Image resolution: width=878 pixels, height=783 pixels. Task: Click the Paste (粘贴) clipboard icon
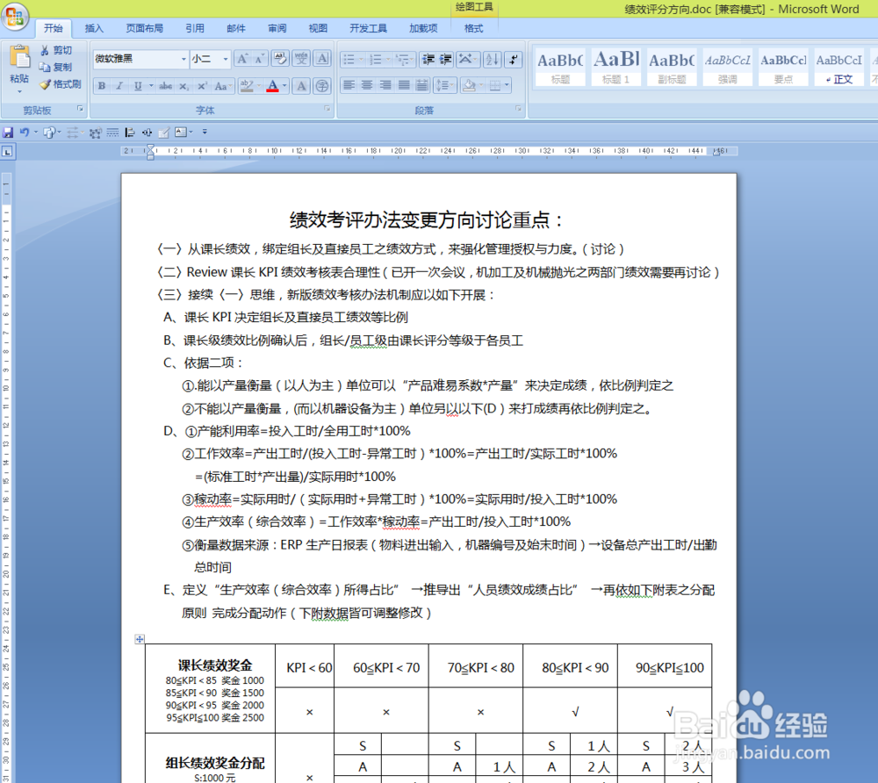tap(19, 58)
